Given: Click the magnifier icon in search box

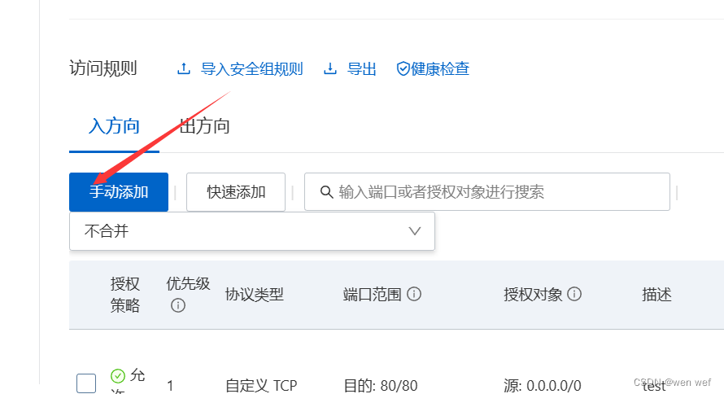Looking at the screenshot, I should tap(326, 192).
